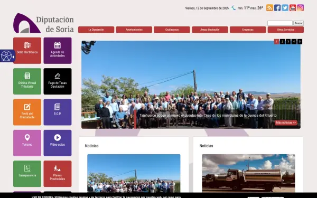Open the YouTube social icon
Image resolution: width=317 pixels, height=198 pixels.
293,8
